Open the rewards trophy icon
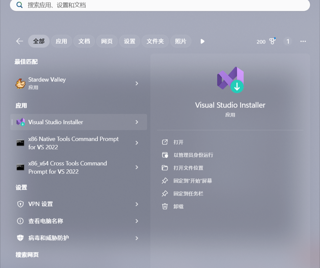 [272, 41]
